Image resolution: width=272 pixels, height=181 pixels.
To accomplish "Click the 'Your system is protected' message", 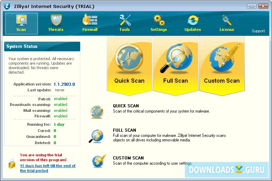I will (x=41, y=65).
